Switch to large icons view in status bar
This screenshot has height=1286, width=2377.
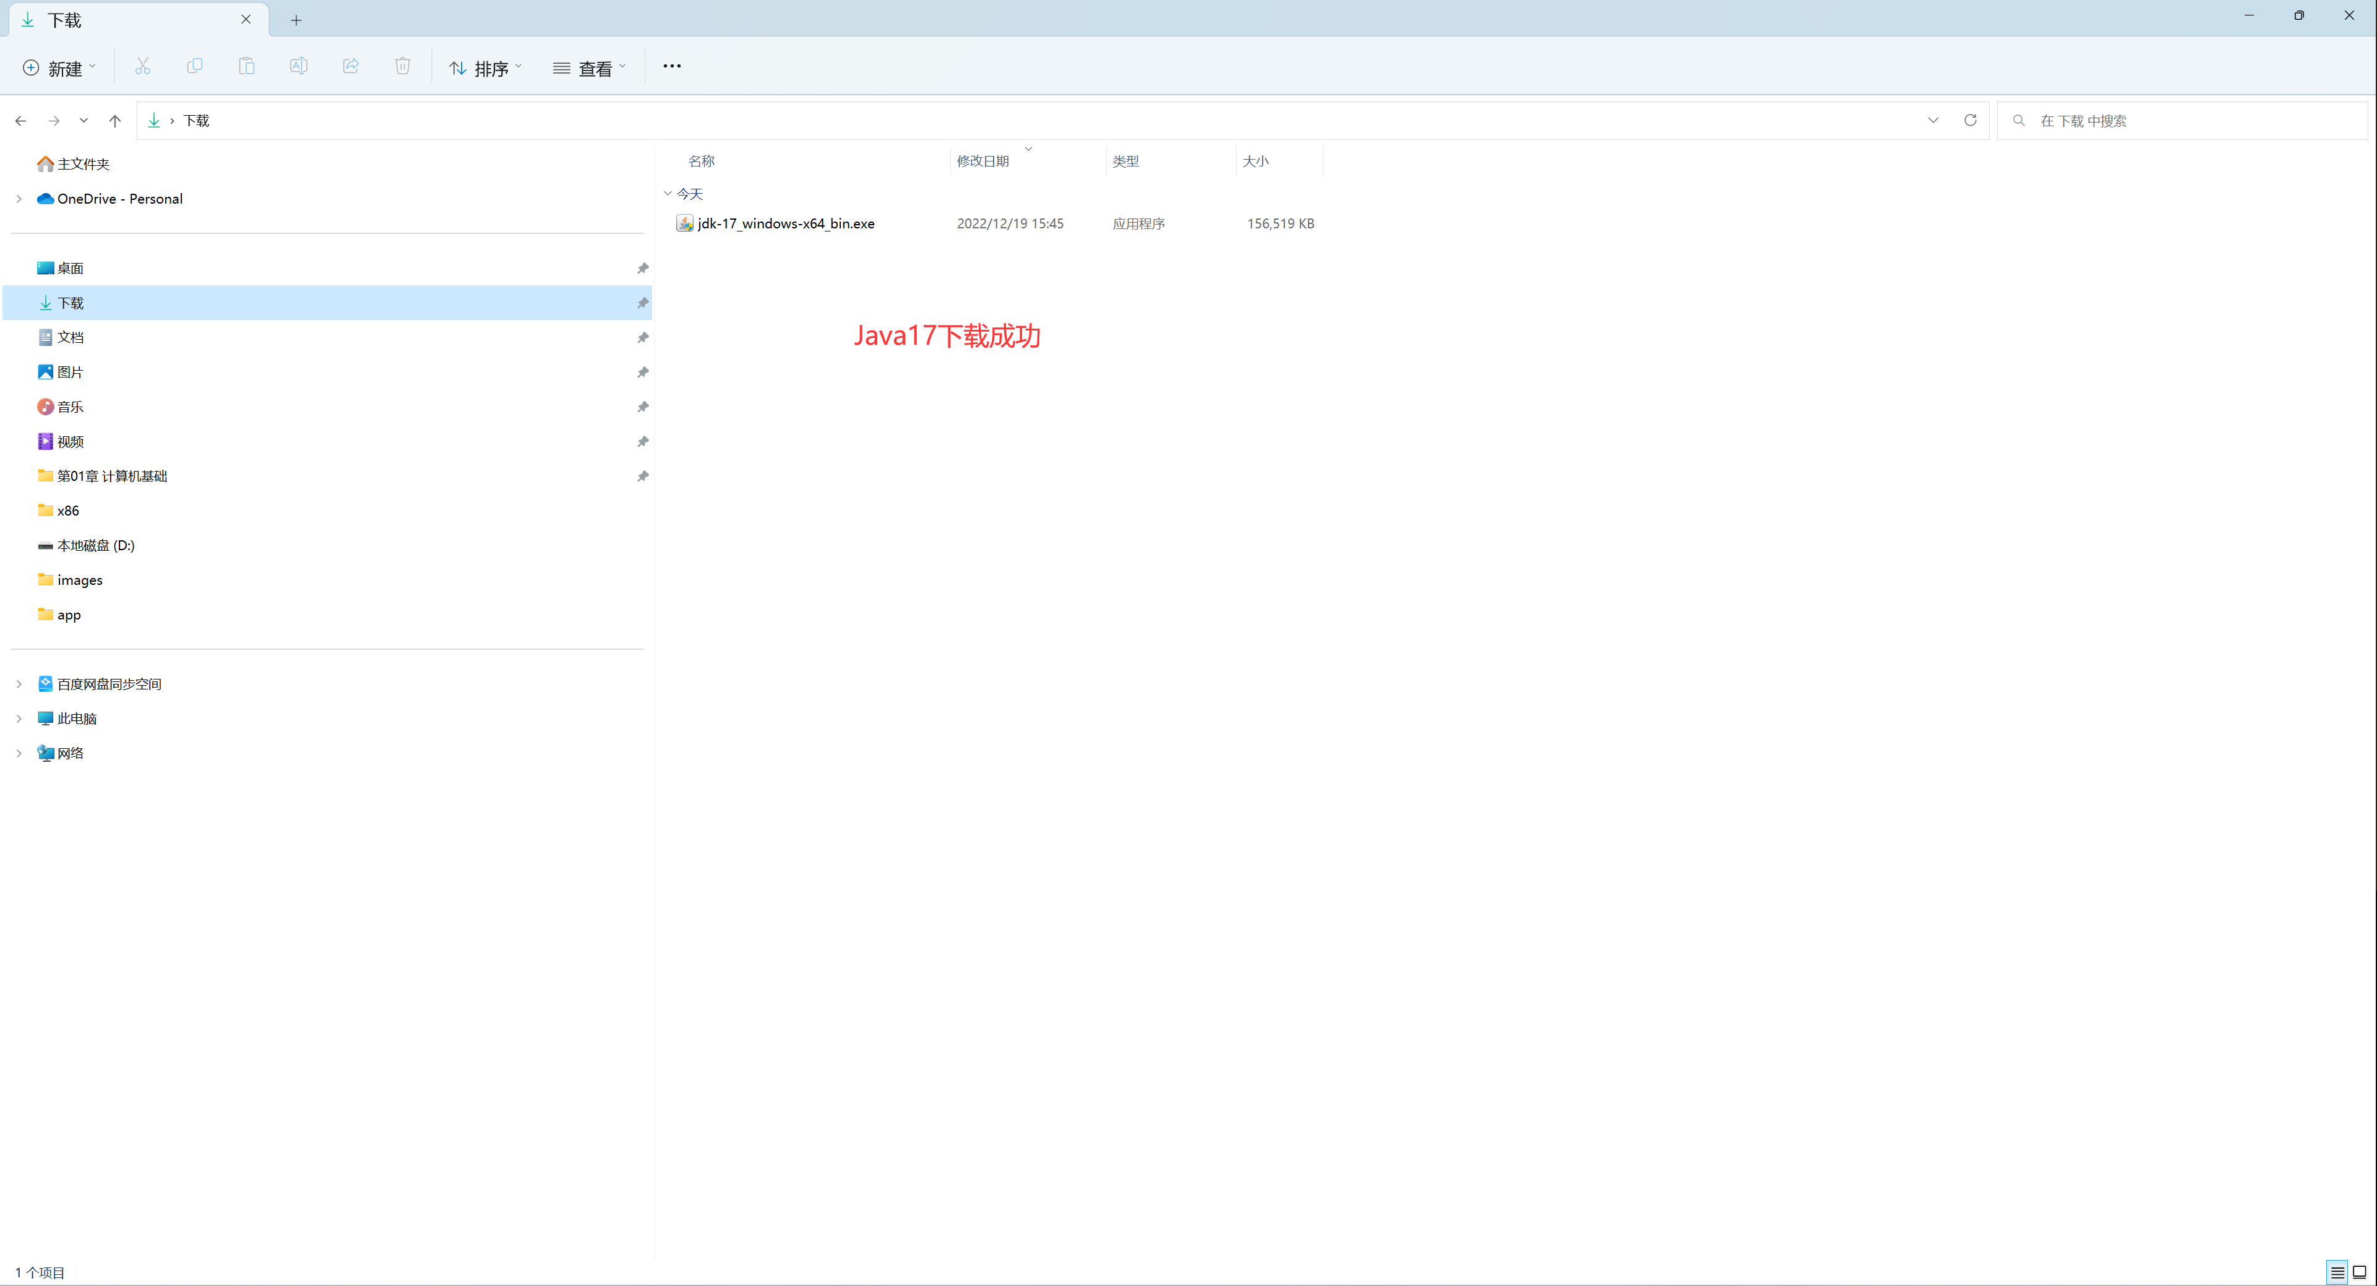tap(2360, 1272)
